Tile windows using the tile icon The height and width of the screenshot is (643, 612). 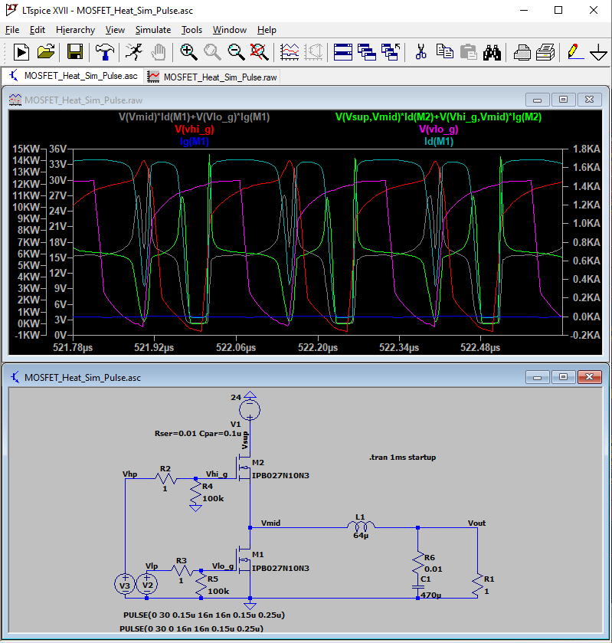[x=342, y=52]
